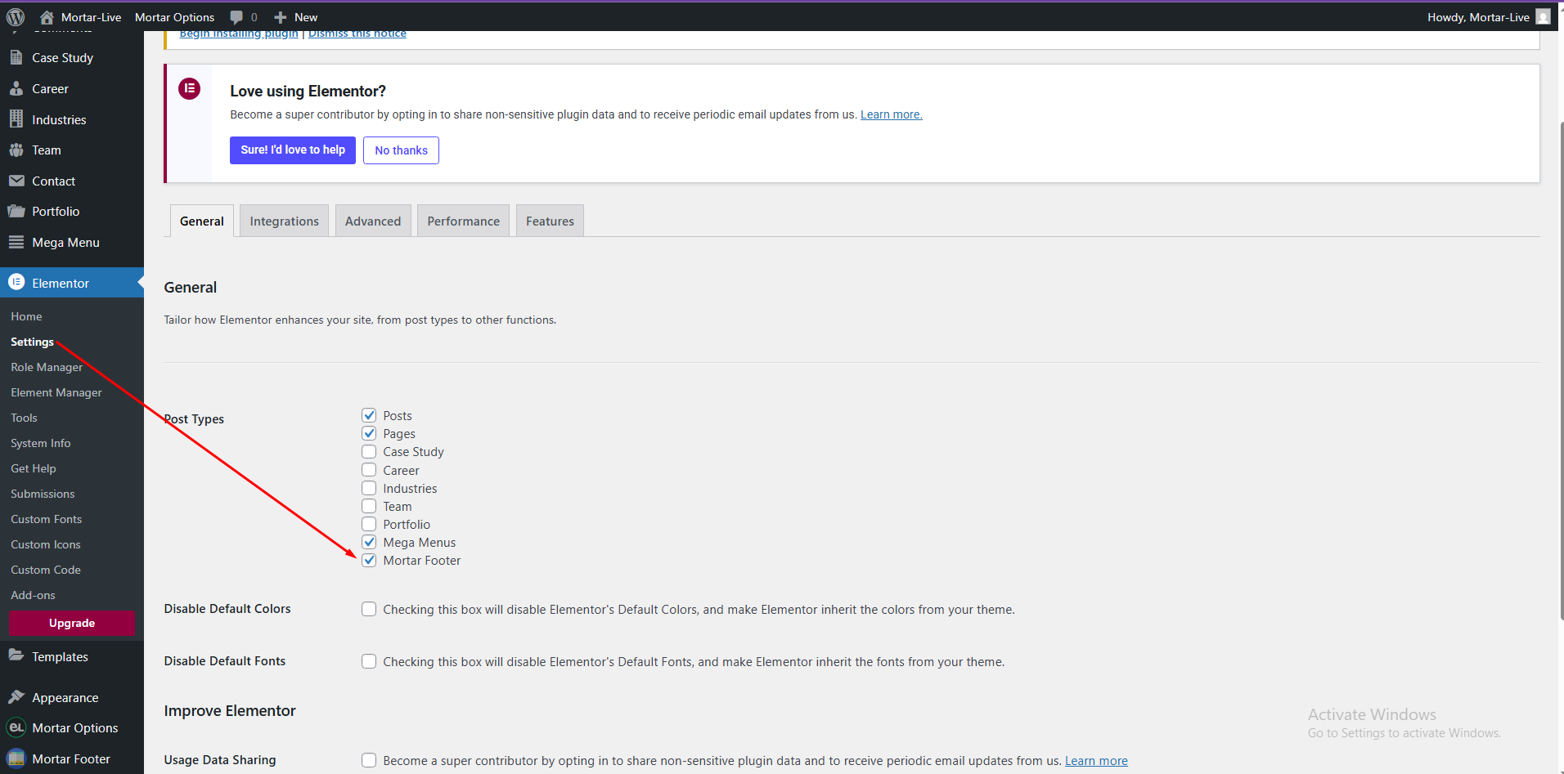Image resolution: width=1564 pixels, height=774 pixels.
Task: Open the Career menu icon
Action: coord(16,88)
